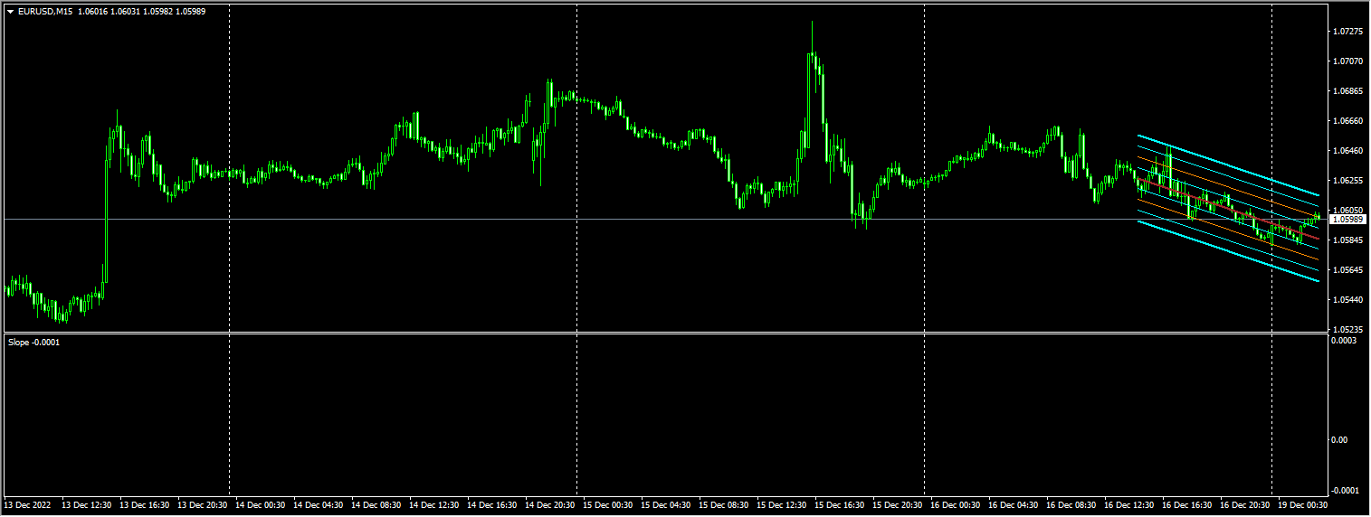Click the 1.06660 price scale label

[x=1347, y=121]
